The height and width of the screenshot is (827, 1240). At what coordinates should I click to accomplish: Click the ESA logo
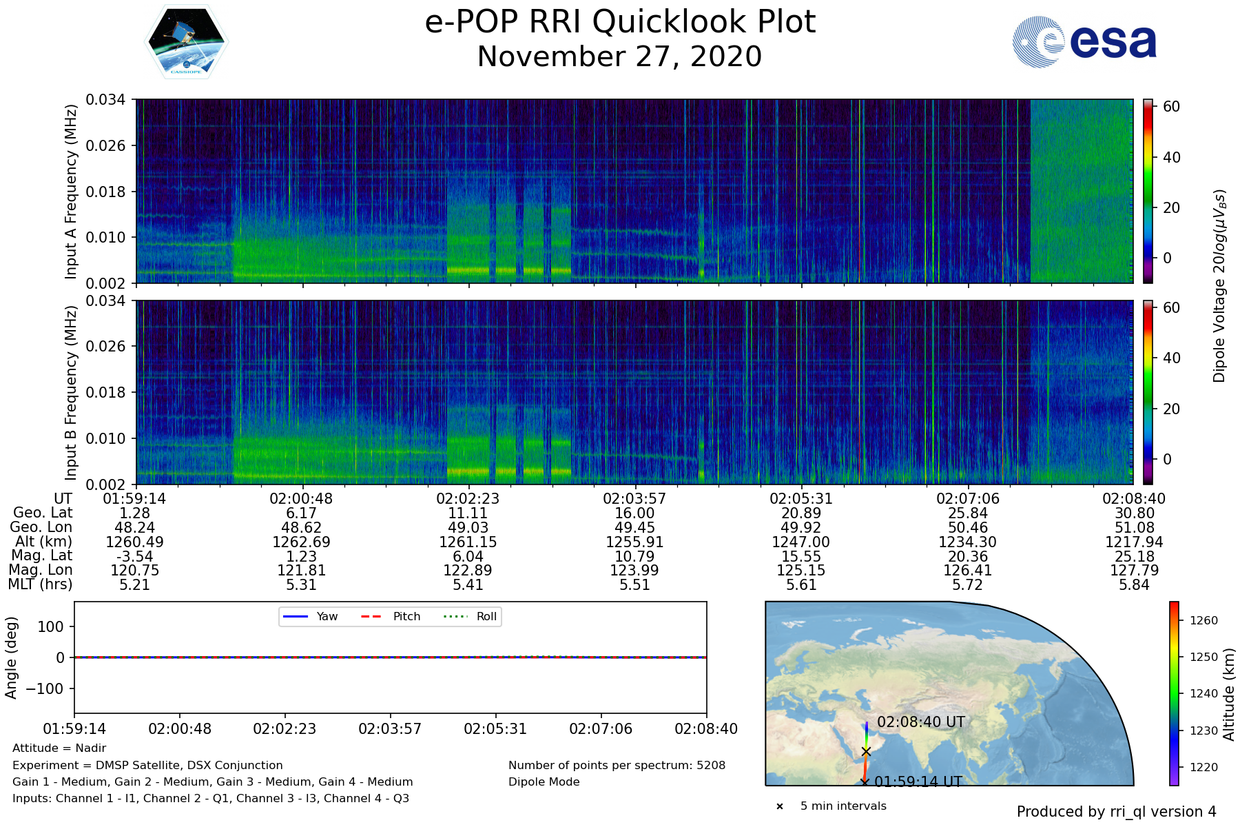[1084, 42]
